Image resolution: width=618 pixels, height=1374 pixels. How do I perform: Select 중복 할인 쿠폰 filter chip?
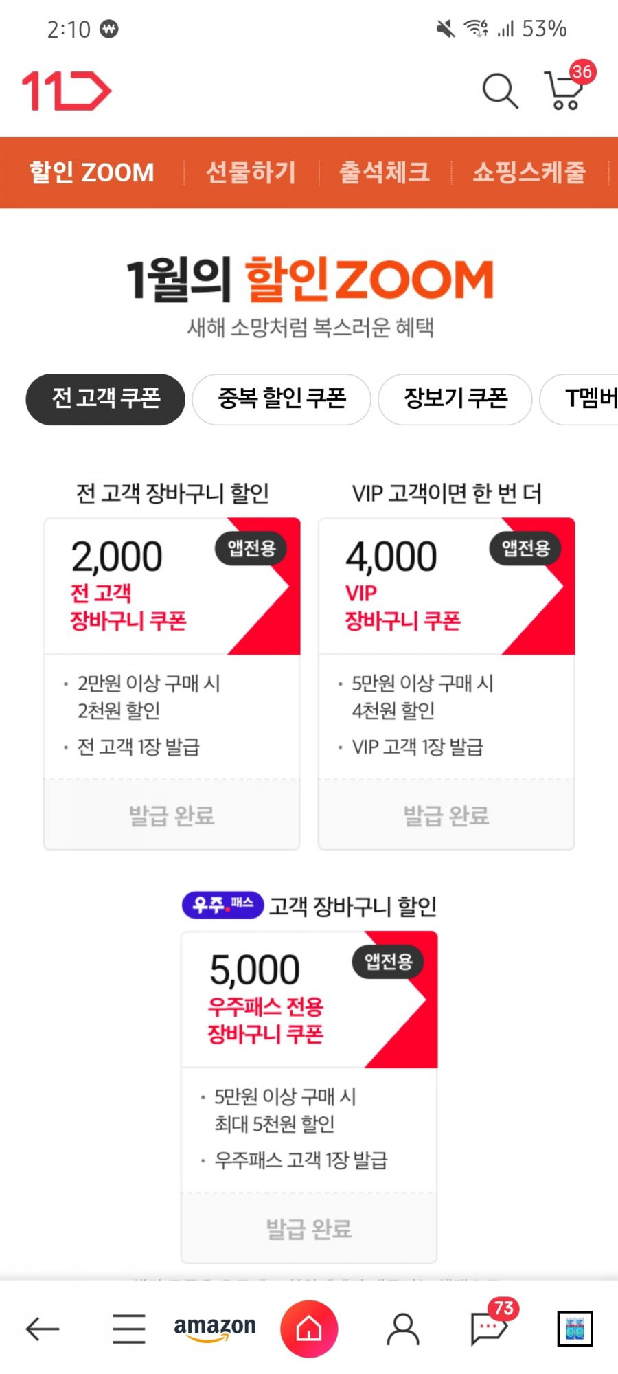[x=282, y=399]
